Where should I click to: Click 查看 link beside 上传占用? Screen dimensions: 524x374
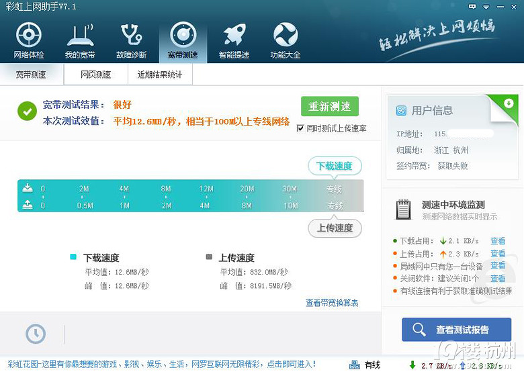coord(498,253)
